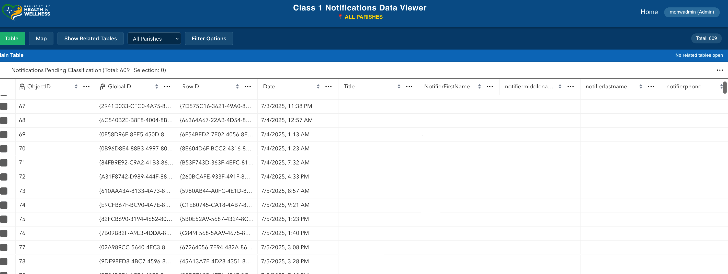Switch to the Table view tab
The height and width of the screenshot is (274, 728).
[x=12, y=39]
